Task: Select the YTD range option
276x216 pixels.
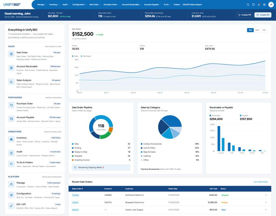Action: click(264, 30)
